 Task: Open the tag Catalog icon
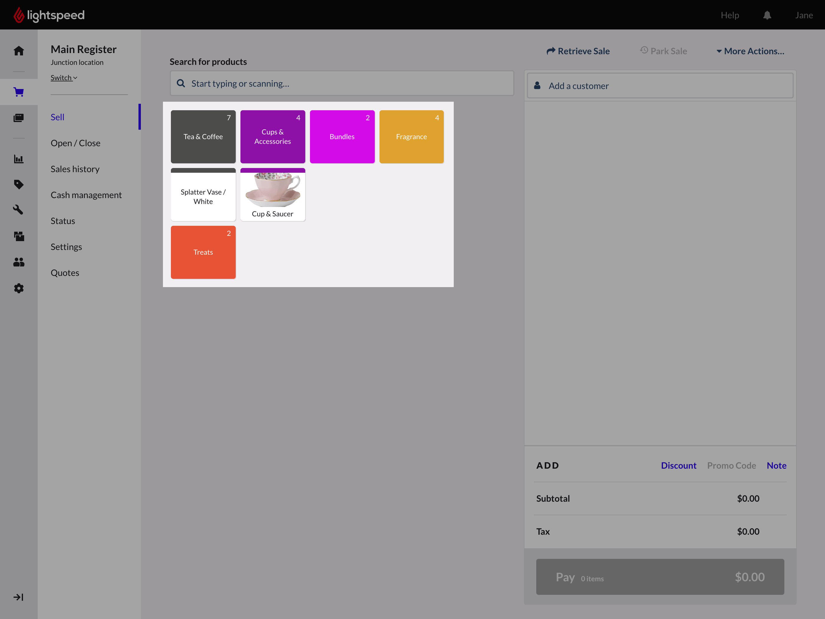(19, 184)
